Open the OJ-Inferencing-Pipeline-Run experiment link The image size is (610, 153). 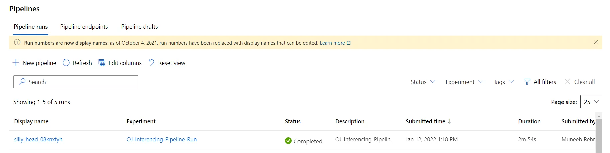(x=162, y=139)
